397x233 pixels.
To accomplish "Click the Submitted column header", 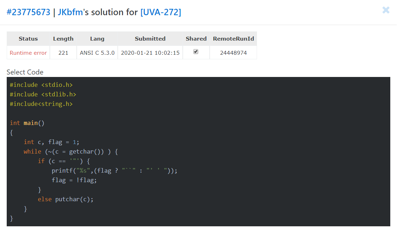I will click(x=150, y=39).
